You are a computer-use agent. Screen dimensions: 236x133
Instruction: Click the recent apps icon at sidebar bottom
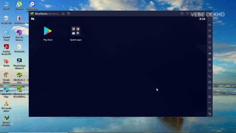210,114
